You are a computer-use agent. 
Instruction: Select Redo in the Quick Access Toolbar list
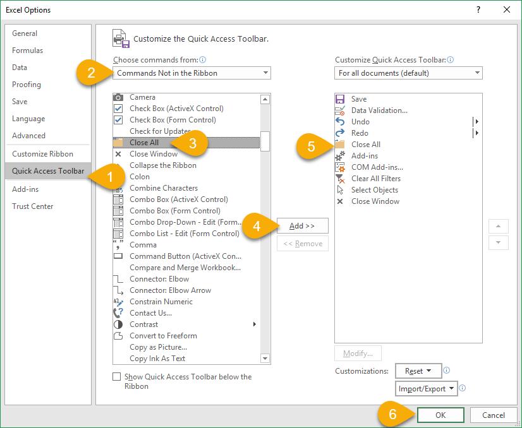click(x=361, y=133)
